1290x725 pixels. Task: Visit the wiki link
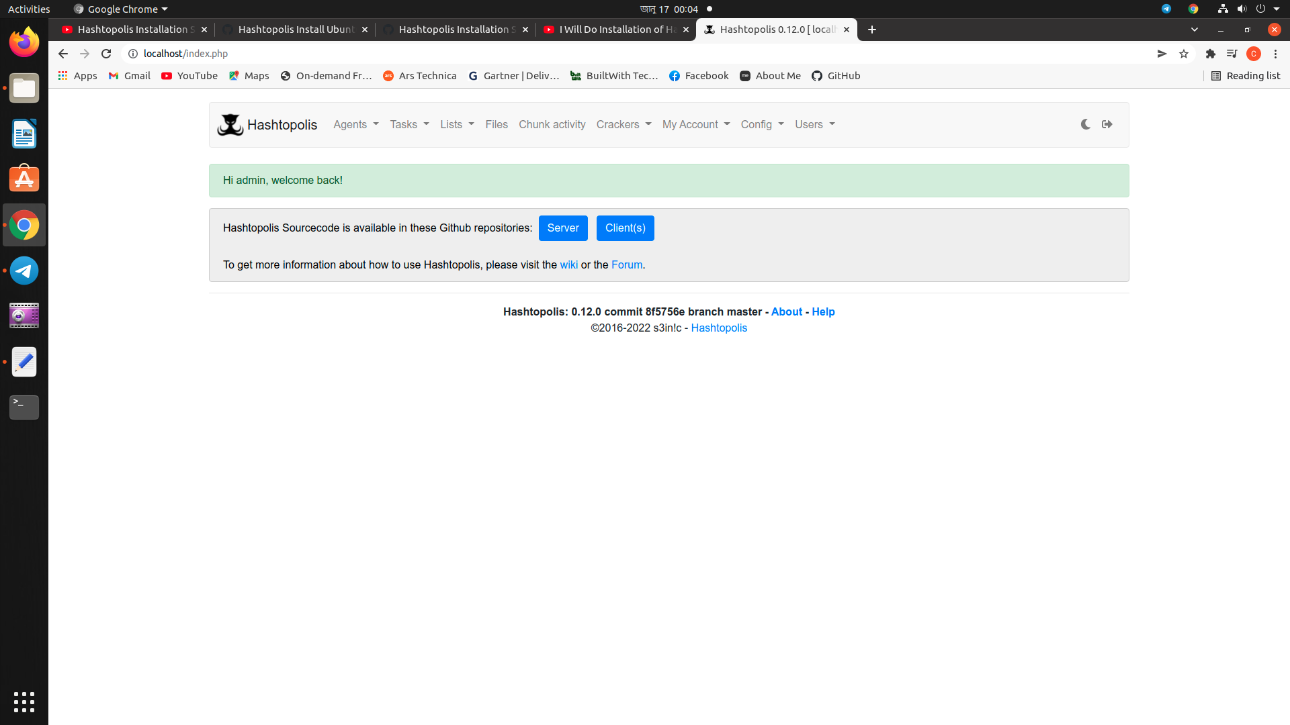(x=568, y=264)
